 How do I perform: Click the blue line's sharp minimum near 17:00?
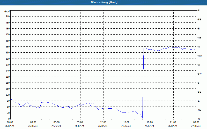tap(142, 118)
